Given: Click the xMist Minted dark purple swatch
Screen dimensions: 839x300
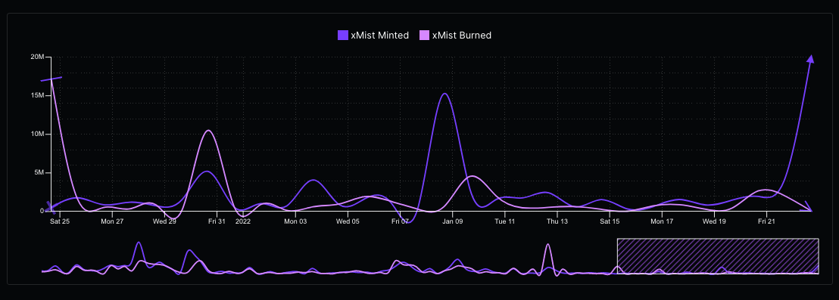Looking at the screenshot, I should point(343,36).
